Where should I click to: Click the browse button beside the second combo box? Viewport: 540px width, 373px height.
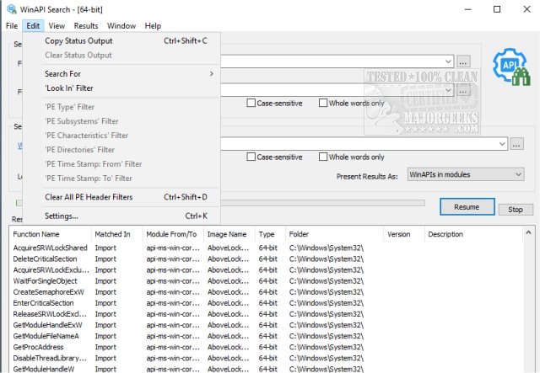(x=463, y=91)
